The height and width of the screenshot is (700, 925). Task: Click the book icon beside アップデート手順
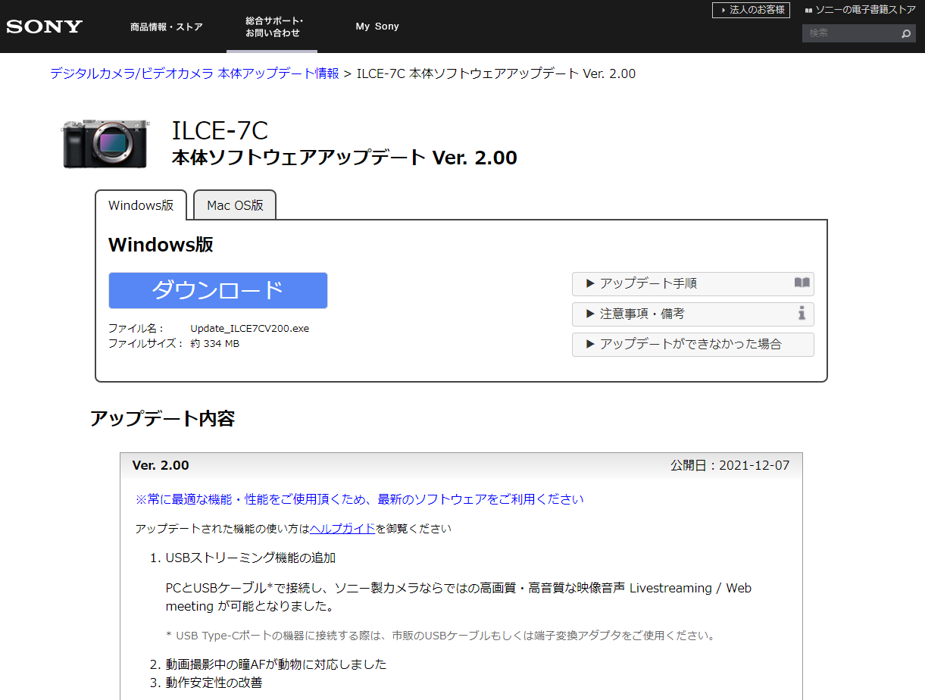[802, 283]
